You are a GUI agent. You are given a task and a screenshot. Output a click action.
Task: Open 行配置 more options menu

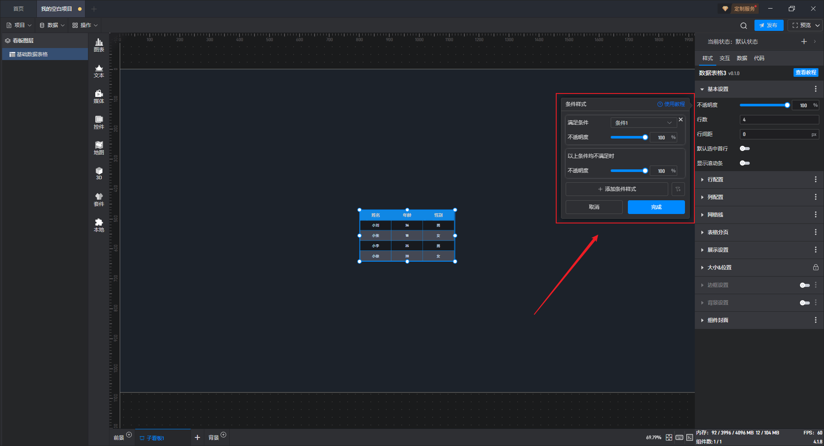pyautogui.click(x=815, y=179)
